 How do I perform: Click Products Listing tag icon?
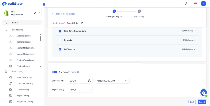pos(10,77)
